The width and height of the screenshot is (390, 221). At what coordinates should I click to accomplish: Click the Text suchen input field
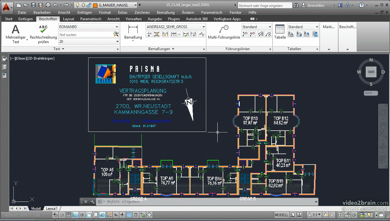86,34
